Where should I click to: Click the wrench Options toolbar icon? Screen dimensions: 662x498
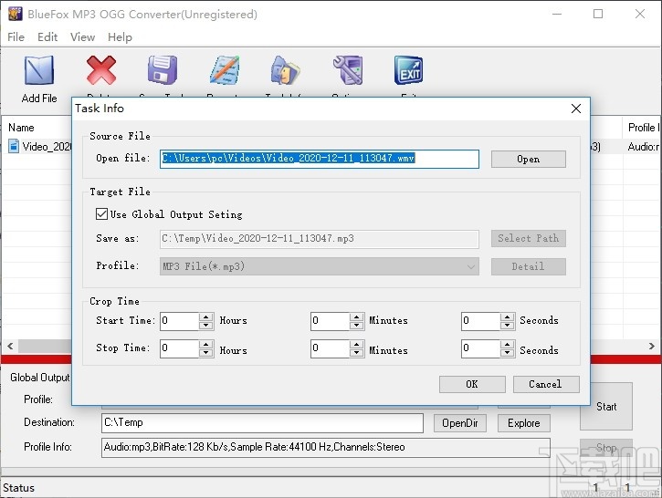point(348,70)
